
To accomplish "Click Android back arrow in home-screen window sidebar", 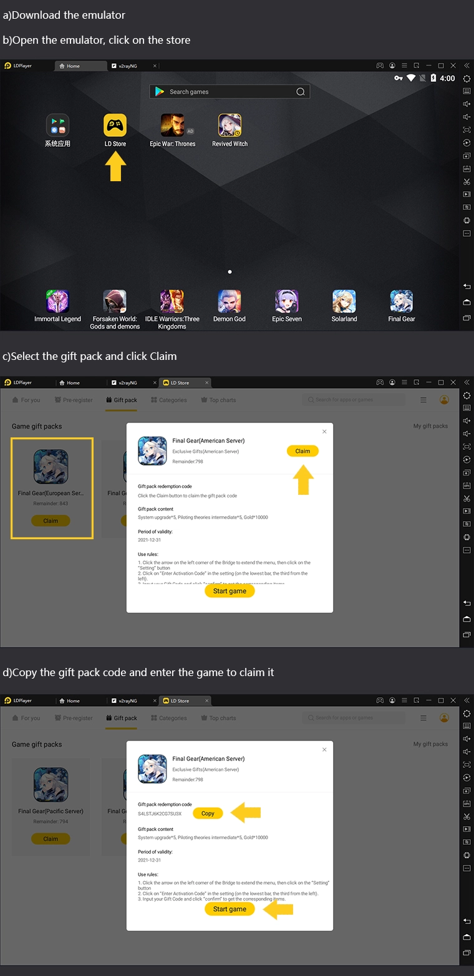I will click(x=467, y=286).
